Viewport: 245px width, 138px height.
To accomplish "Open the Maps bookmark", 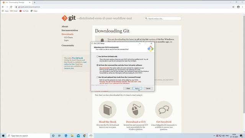I will tap(34, 11).
